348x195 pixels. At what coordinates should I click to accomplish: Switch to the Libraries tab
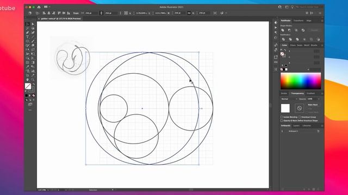(x=307, y=126)
